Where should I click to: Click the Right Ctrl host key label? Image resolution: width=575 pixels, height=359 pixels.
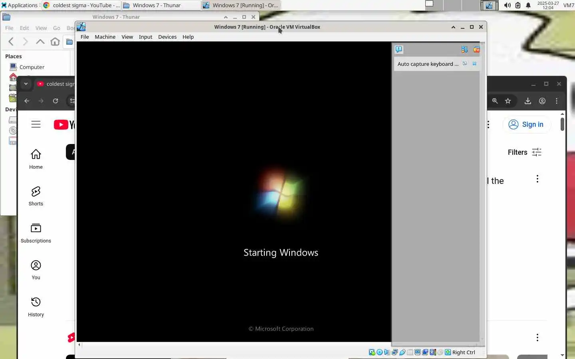pos(464,352)
